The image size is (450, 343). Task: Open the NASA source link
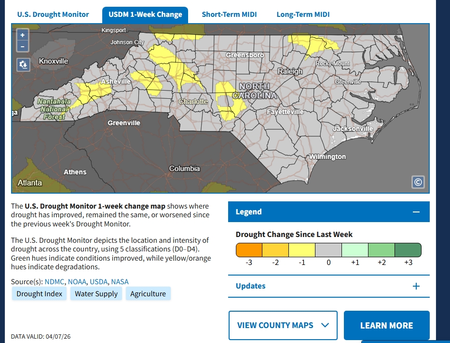120,282
